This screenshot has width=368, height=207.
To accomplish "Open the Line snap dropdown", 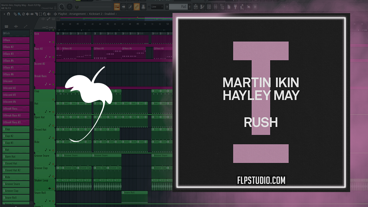I will point(157,7).
